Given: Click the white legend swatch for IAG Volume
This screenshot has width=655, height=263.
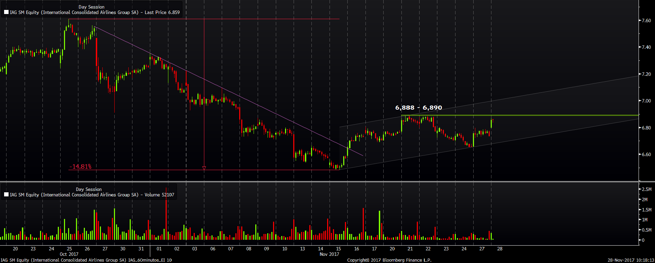Looking at the screenshot, I should (x=6, y=195).
